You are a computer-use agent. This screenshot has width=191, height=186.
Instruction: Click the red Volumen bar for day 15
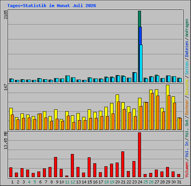point(89,167)
